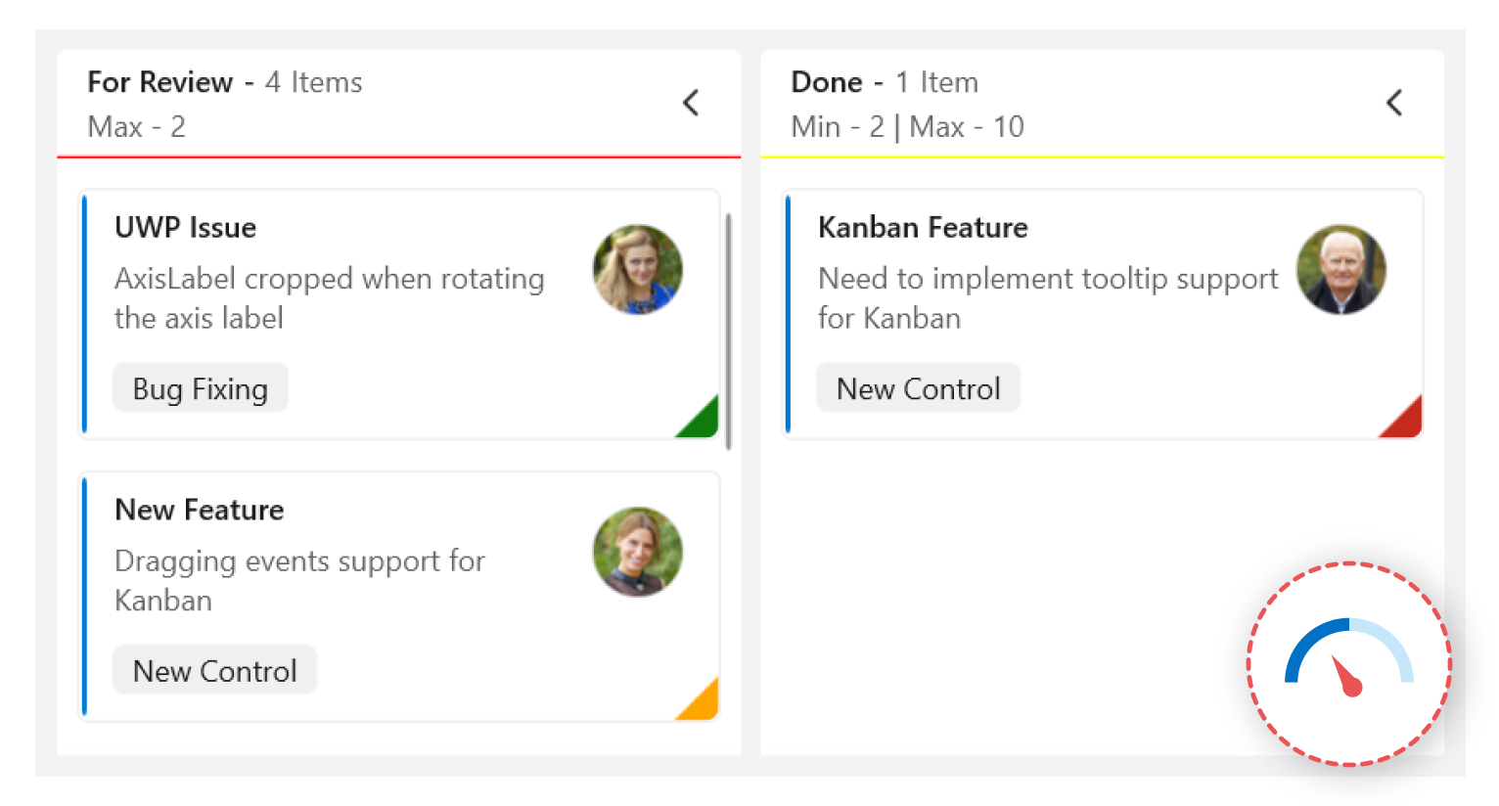Click the Done column header title
This screenshot has height=806, width=1499.
827,82
